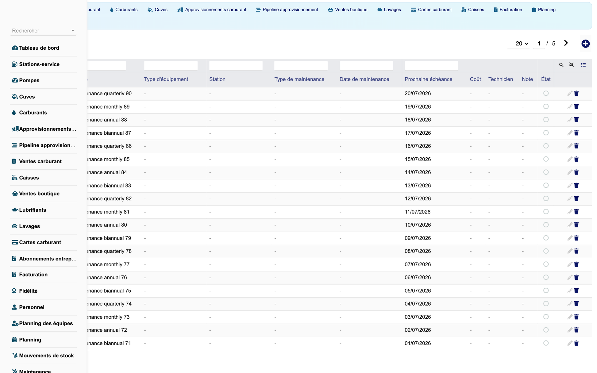
Task: Open Pipeline approvisionnement top tab
Action: pyautogui.click(x=287, y=10)
